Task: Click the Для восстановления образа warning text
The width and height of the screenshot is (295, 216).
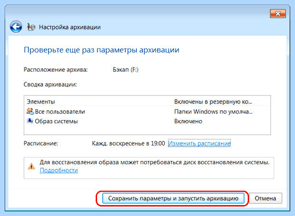Action: (x=155, y=162)
